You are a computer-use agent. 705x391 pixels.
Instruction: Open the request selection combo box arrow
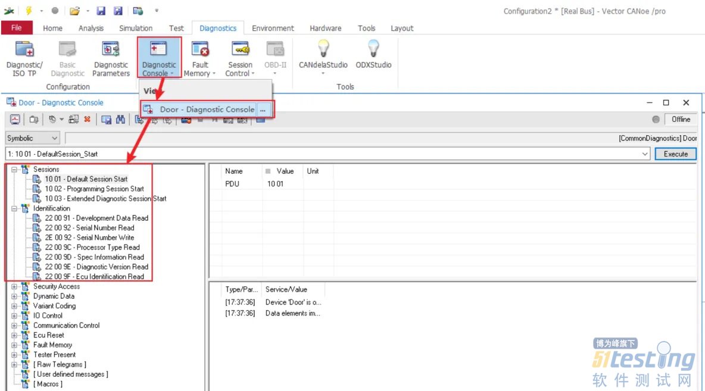(x=645, y=154)
